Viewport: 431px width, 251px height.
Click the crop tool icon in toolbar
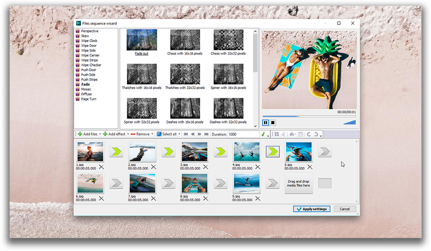click(276, 134)
